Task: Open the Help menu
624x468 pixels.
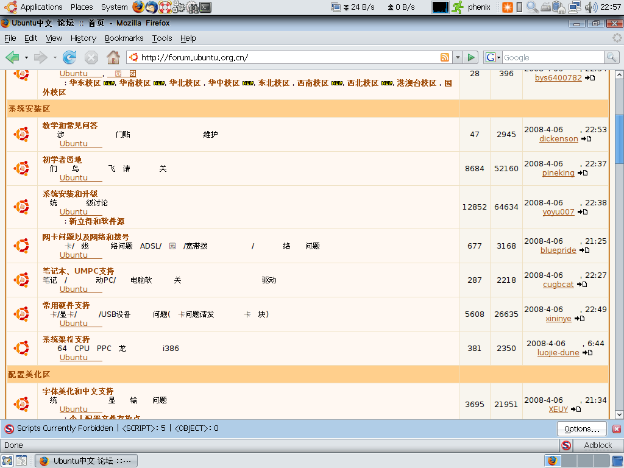Action: 188,38
